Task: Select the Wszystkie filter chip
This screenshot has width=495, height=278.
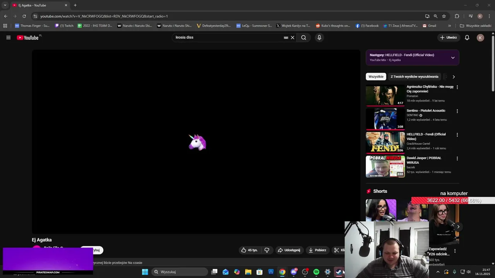Action: pyautogui.click(x=376, y=76)
